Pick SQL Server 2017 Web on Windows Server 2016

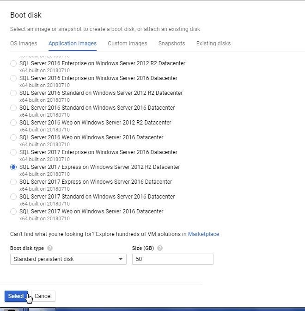(13, 211)
